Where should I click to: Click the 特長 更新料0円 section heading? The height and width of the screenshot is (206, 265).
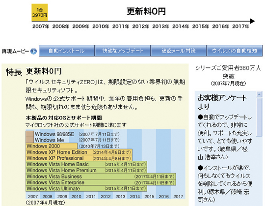[x=34, y=71]
